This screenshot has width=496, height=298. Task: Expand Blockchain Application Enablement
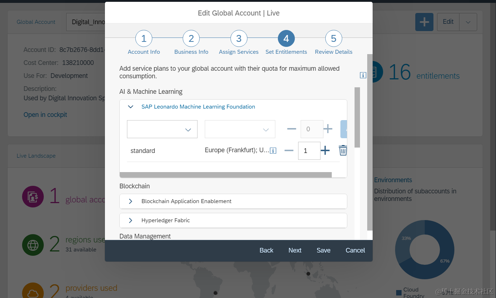click(x=131, y=201)
